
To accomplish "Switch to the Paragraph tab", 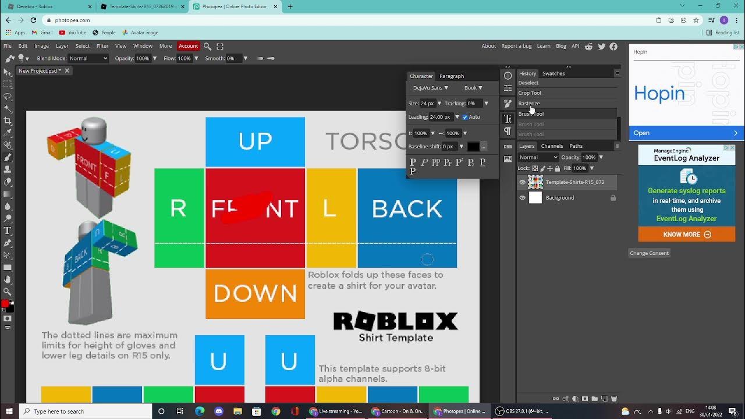I will coord(452,76).
